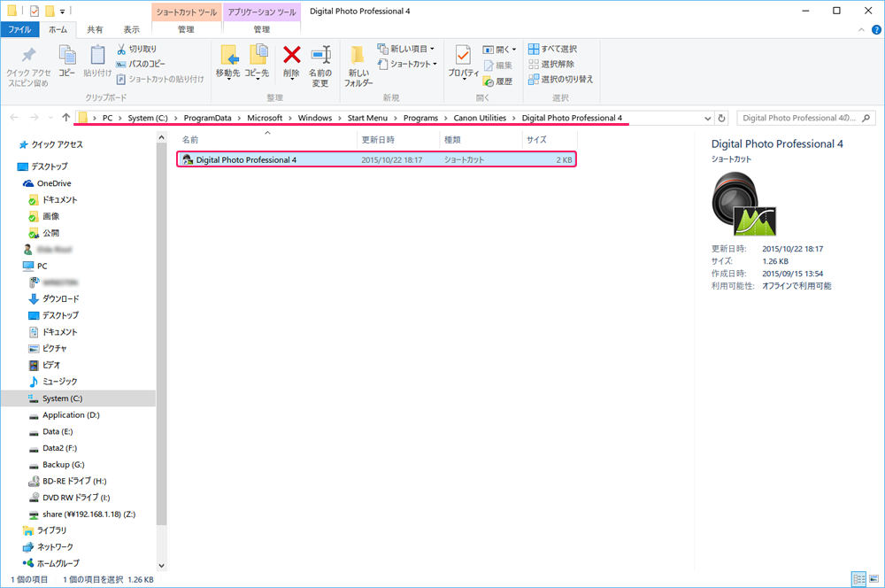Viewport: 885px width, 588px height.
Task: Refresh the address bar location
Action: click(x=721, y=118)
